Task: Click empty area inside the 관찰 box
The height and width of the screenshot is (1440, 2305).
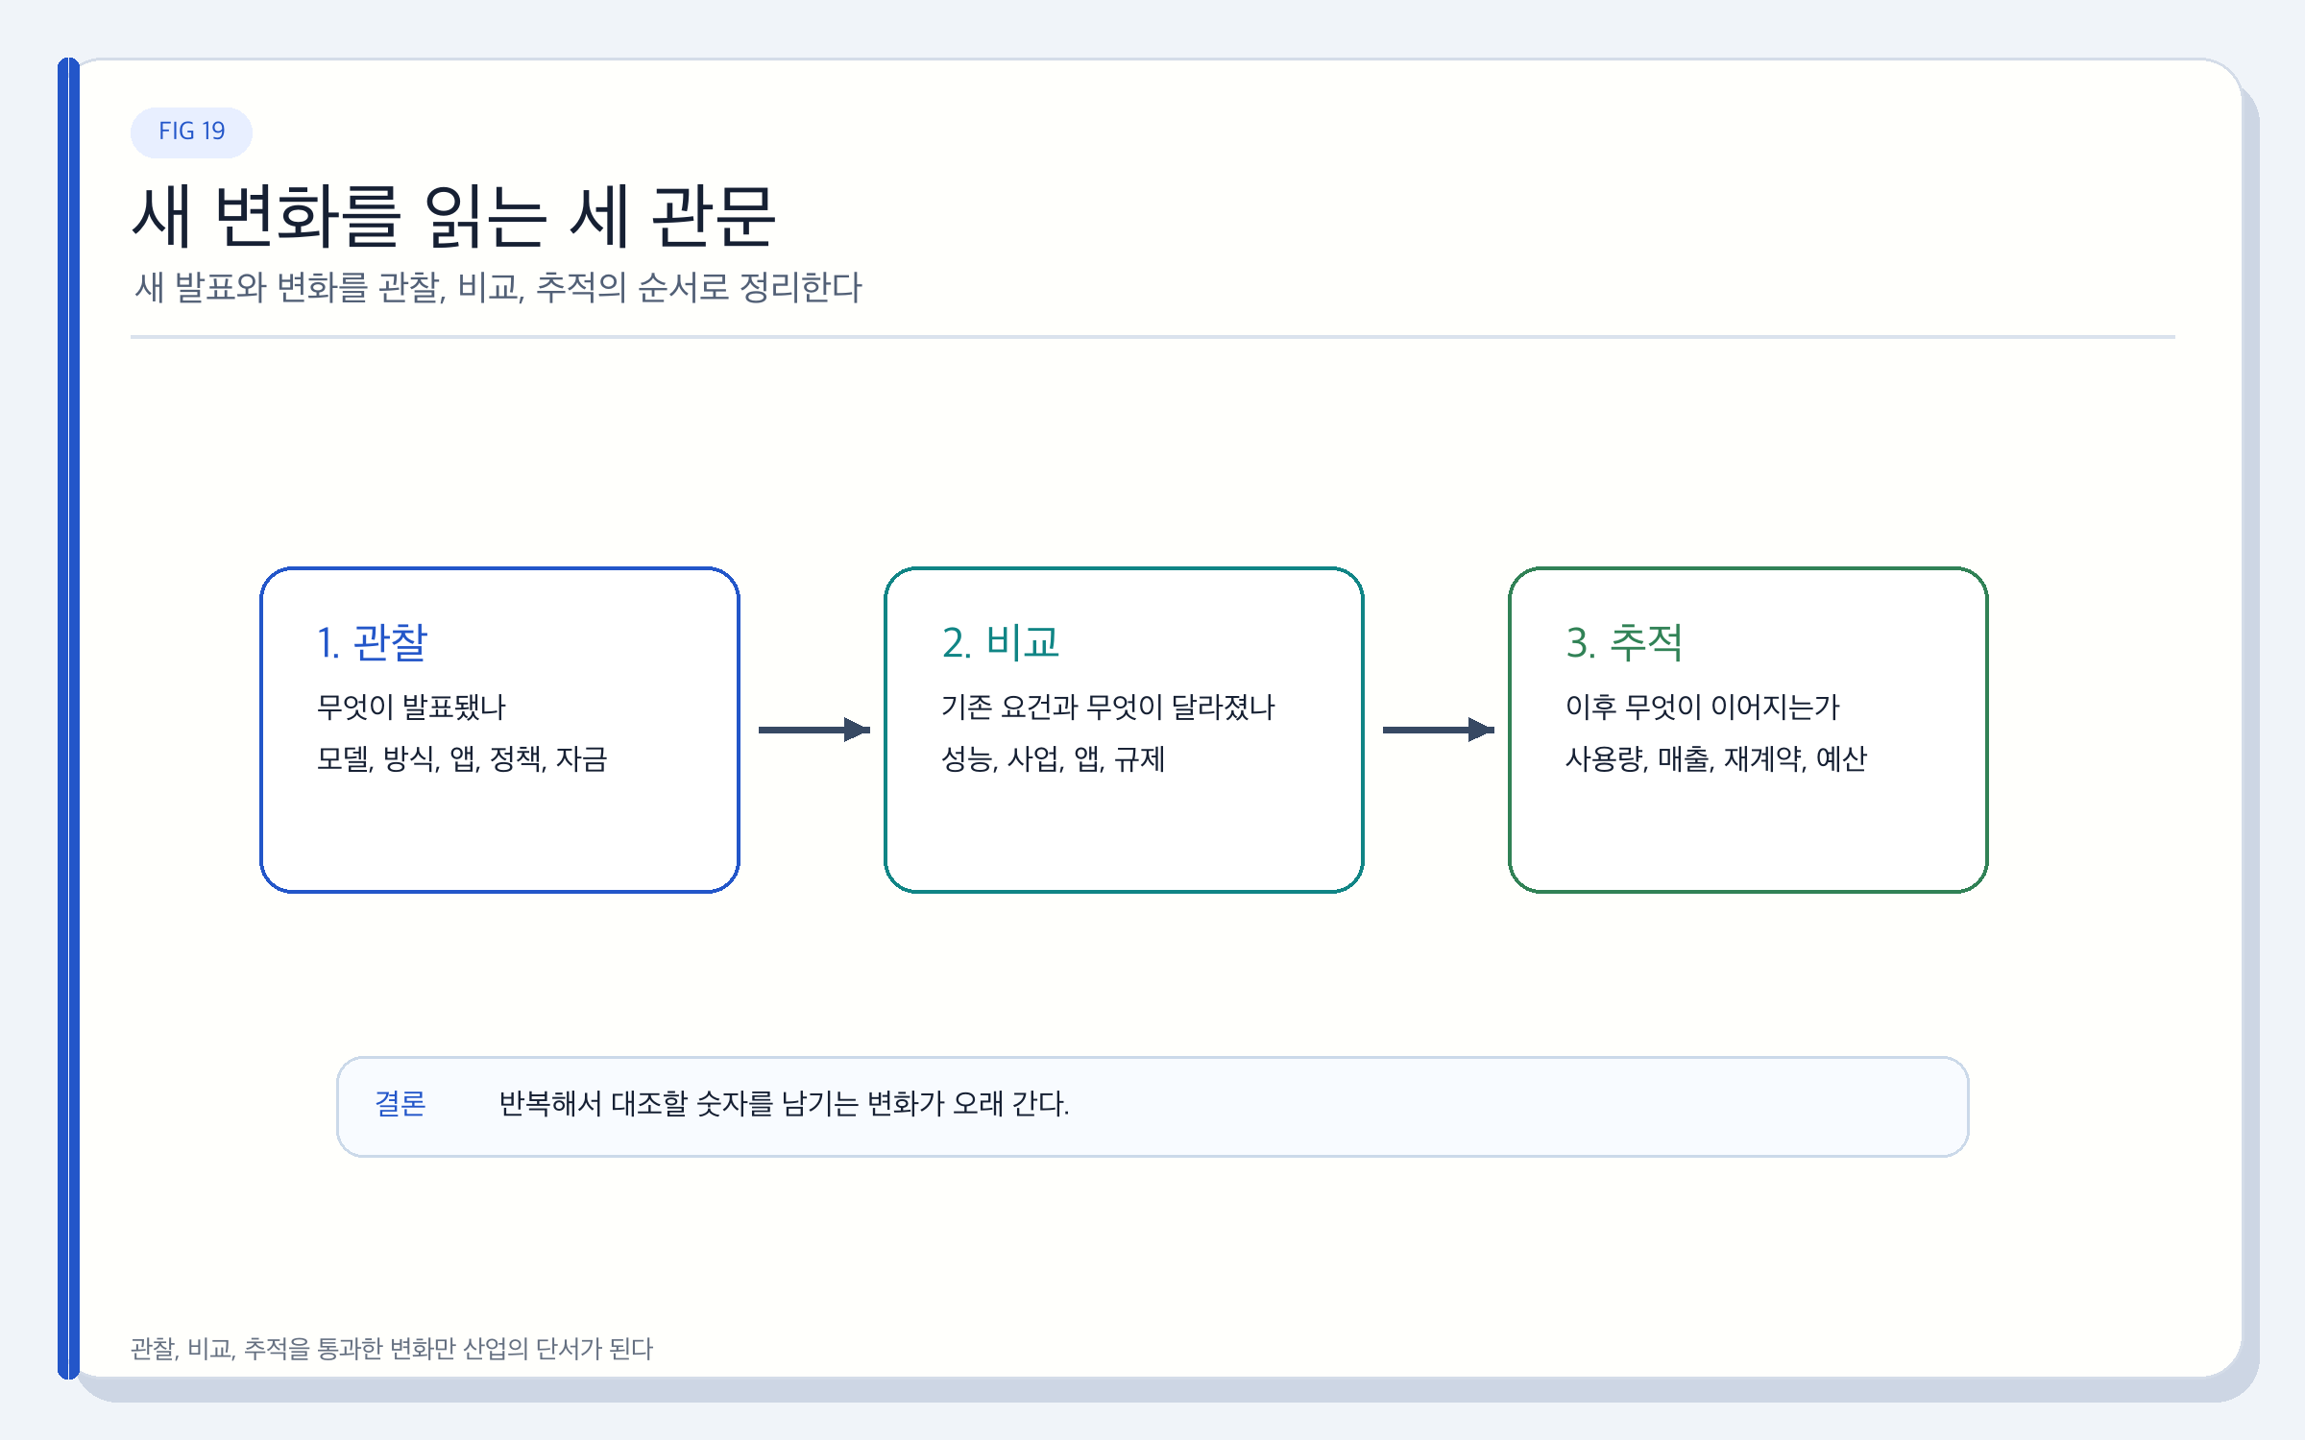Action: [x=499, y=835]
